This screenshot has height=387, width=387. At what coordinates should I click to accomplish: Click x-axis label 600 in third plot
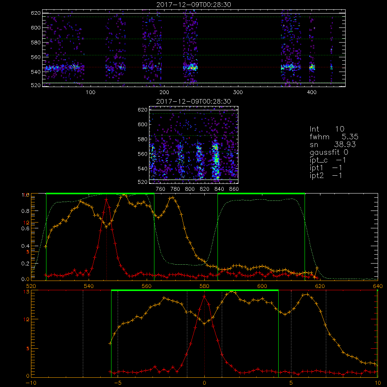[x=262, y=286]
